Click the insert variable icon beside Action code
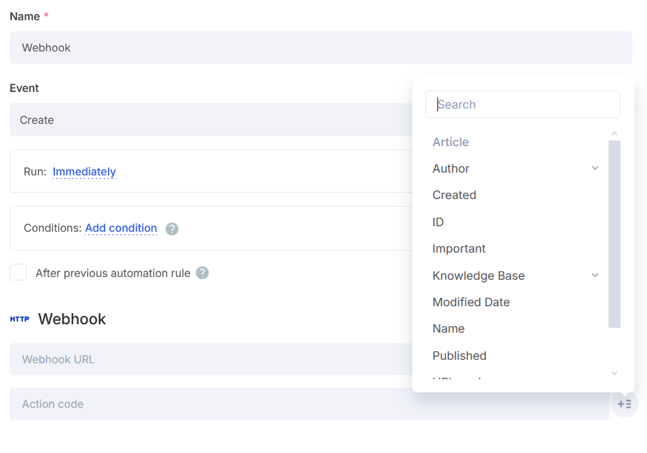This screenshot has width=647, height=453. (x=625, y=404)
